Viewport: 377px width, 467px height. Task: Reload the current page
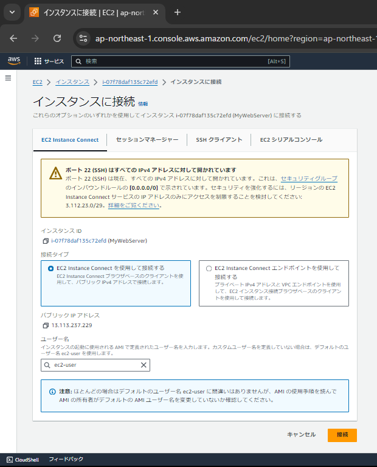(57, 38)
